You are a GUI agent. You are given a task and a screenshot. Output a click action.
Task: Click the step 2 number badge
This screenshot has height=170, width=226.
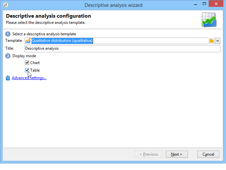click(x=8, y=56)
